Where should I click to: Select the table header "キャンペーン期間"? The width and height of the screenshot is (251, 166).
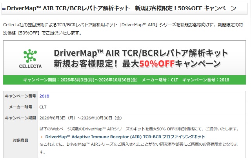coord(20,118)
